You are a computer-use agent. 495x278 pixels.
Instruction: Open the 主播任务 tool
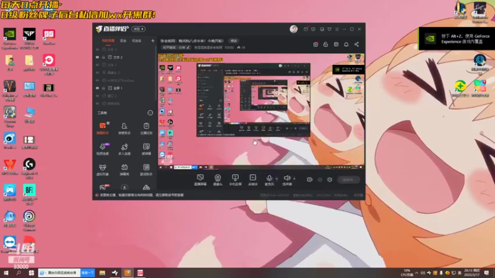146,128
